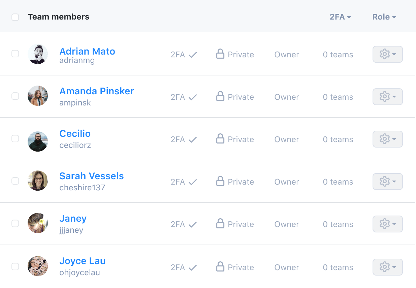416x288 pixels.
Task: Check the box beside Adrian Mato
Action: [x=15, y=54]
